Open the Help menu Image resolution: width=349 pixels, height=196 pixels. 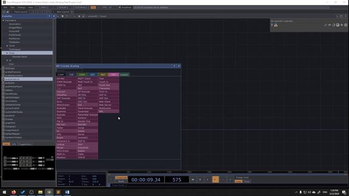coord(31,8)
